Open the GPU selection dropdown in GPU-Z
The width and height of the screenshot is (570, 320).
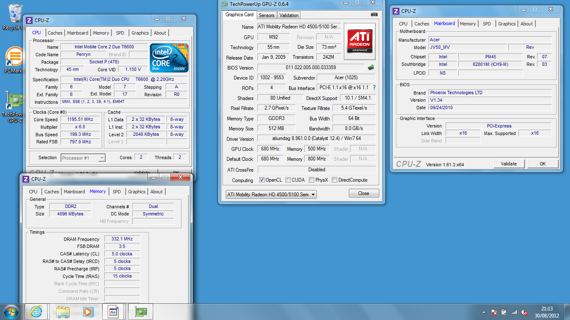[x=271, y=195]
